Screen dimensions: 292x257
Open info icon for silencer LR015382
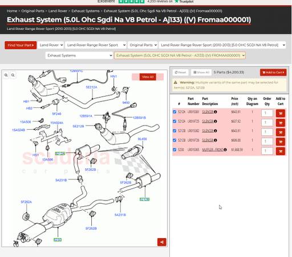pyautogui.click(x=215, y=131)
